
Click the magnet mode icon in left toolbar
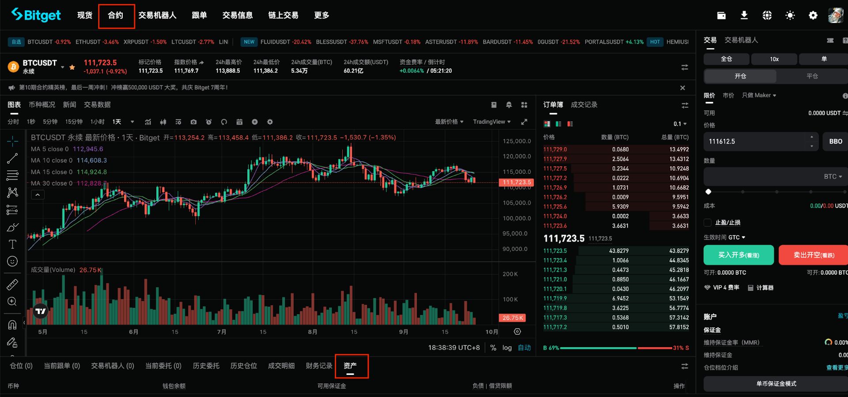pos(12,325)
